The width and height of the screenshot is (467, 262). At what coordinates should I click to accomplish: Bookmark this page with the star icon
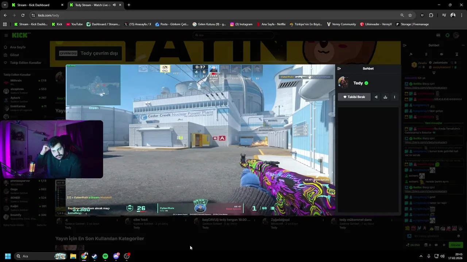(410, 15)
